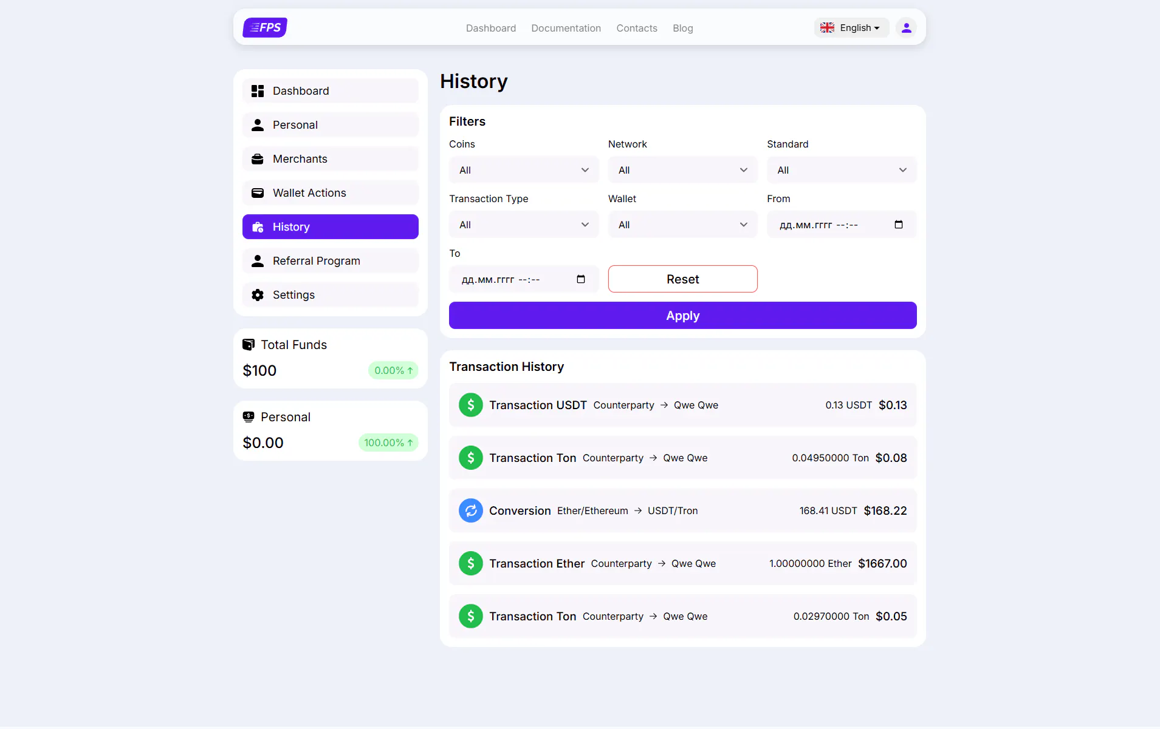Click the Dashboard grid icon in sidebar
Screen dimensions: 1160x729
coord(258,91)
